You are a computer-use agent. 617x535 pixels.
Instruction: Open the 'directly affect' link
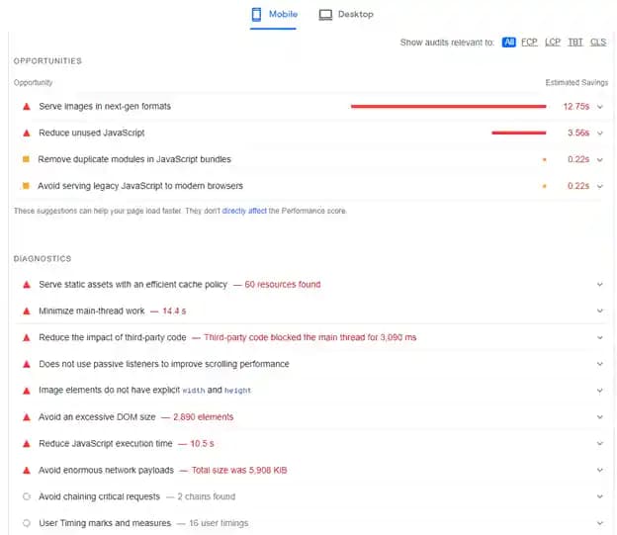244,211
